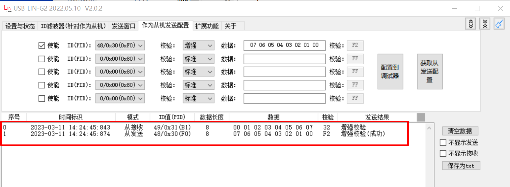Click the fifth row empty 数据 input field
Viewport: 510px width, 187px height.
pos(284,98)
